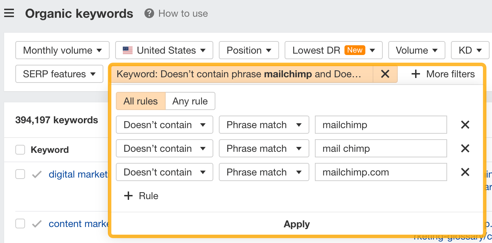Open the Monthly volume dropdown
Viewport: 492px width, 243px height.
tap(62, 50)
